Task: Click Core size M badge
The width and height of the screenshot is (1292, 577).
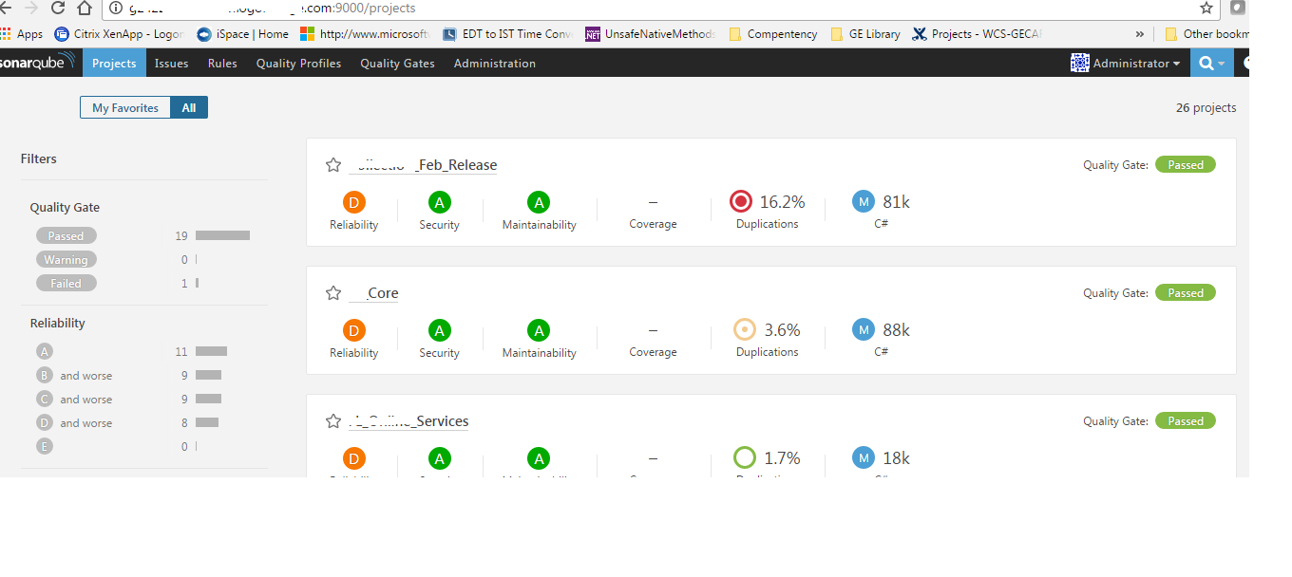Action: (x=864, y=329)
